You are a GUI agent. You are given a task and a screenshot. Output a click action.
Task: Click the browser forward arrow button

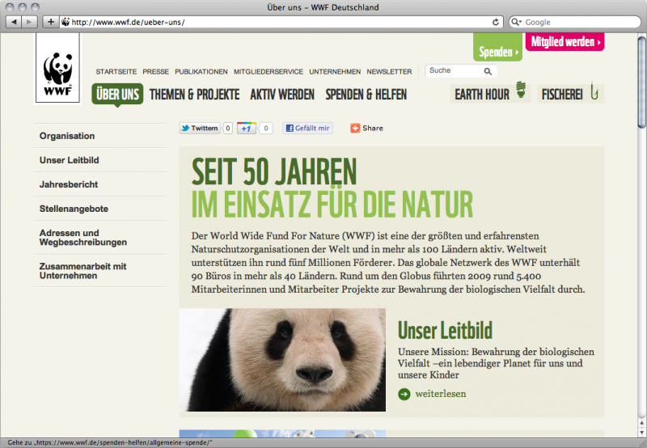click(x=29, y=22)
